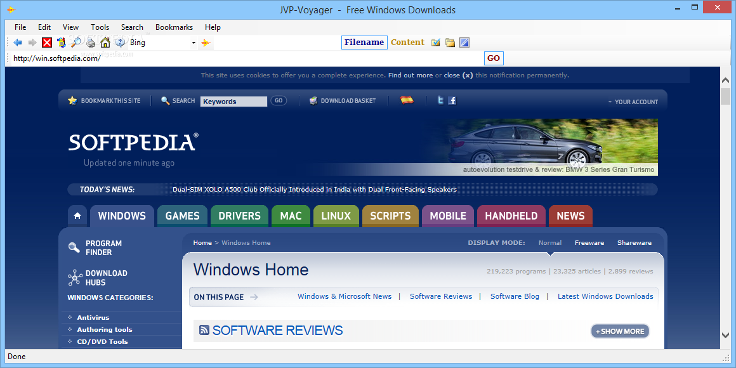Switch to the SCRIPTS tab
736x368 pixels.
390,216
